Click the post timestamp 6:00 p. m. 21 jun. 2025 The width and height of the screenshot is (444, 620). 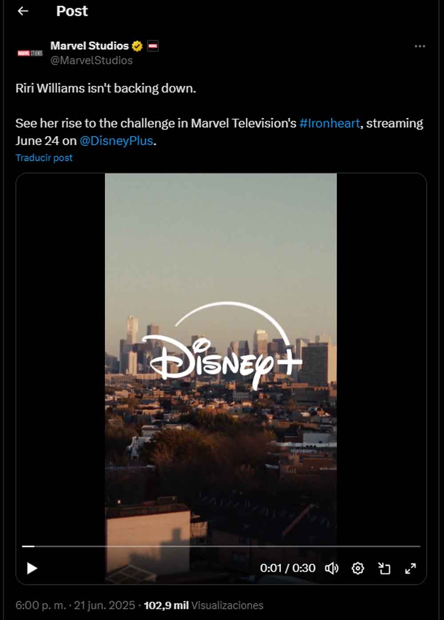[75, 605]
